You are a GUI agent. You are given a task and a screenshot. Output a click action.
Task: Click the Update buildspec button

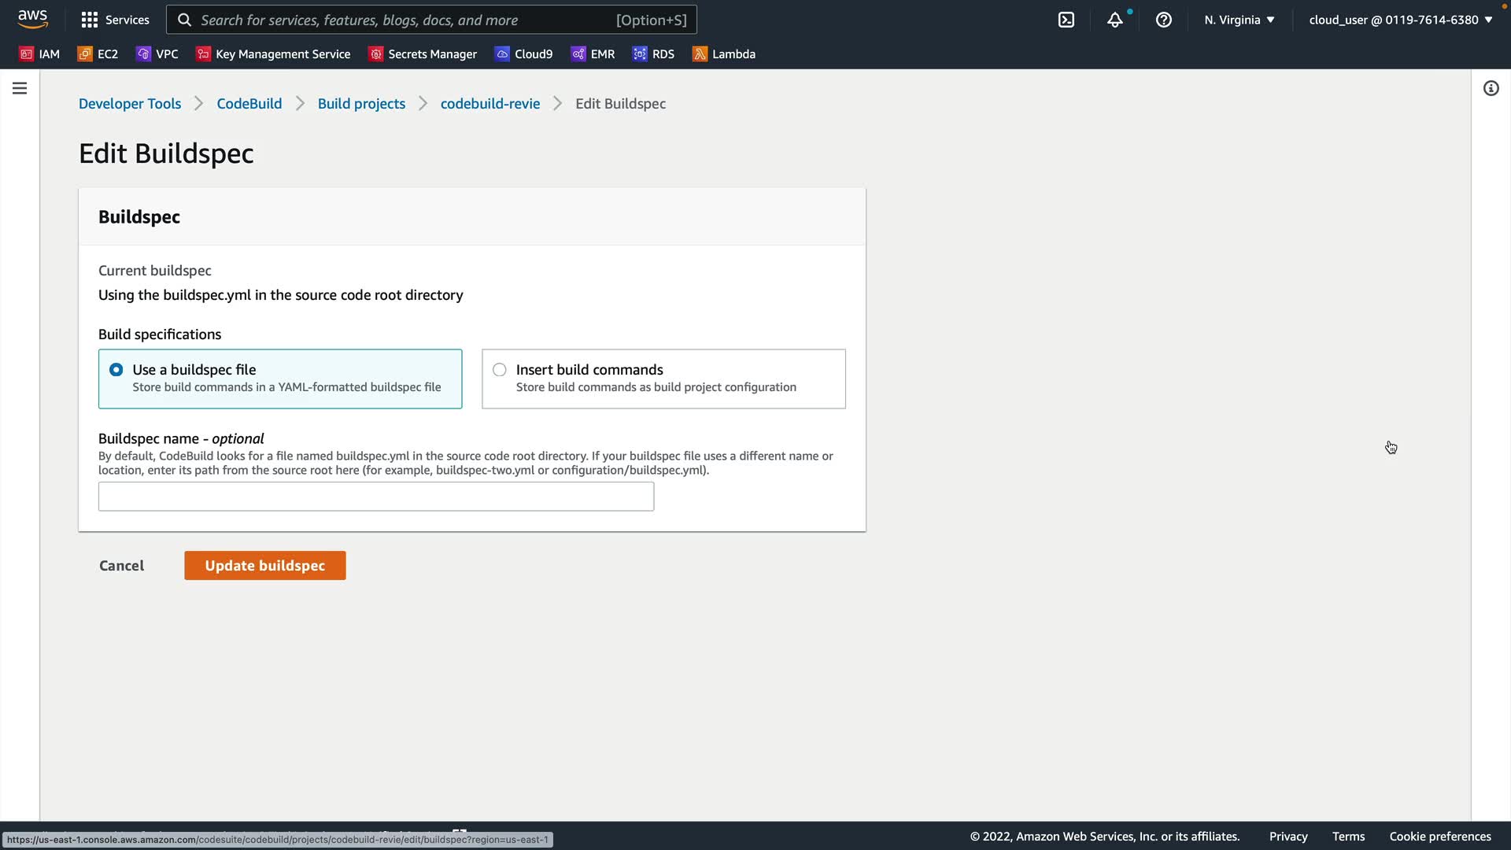click(x=264, y=566)
